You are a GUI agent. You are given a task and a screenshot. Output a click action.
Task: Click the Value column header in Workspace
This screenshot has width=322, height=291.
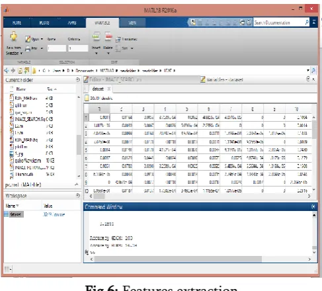[48, 206]
